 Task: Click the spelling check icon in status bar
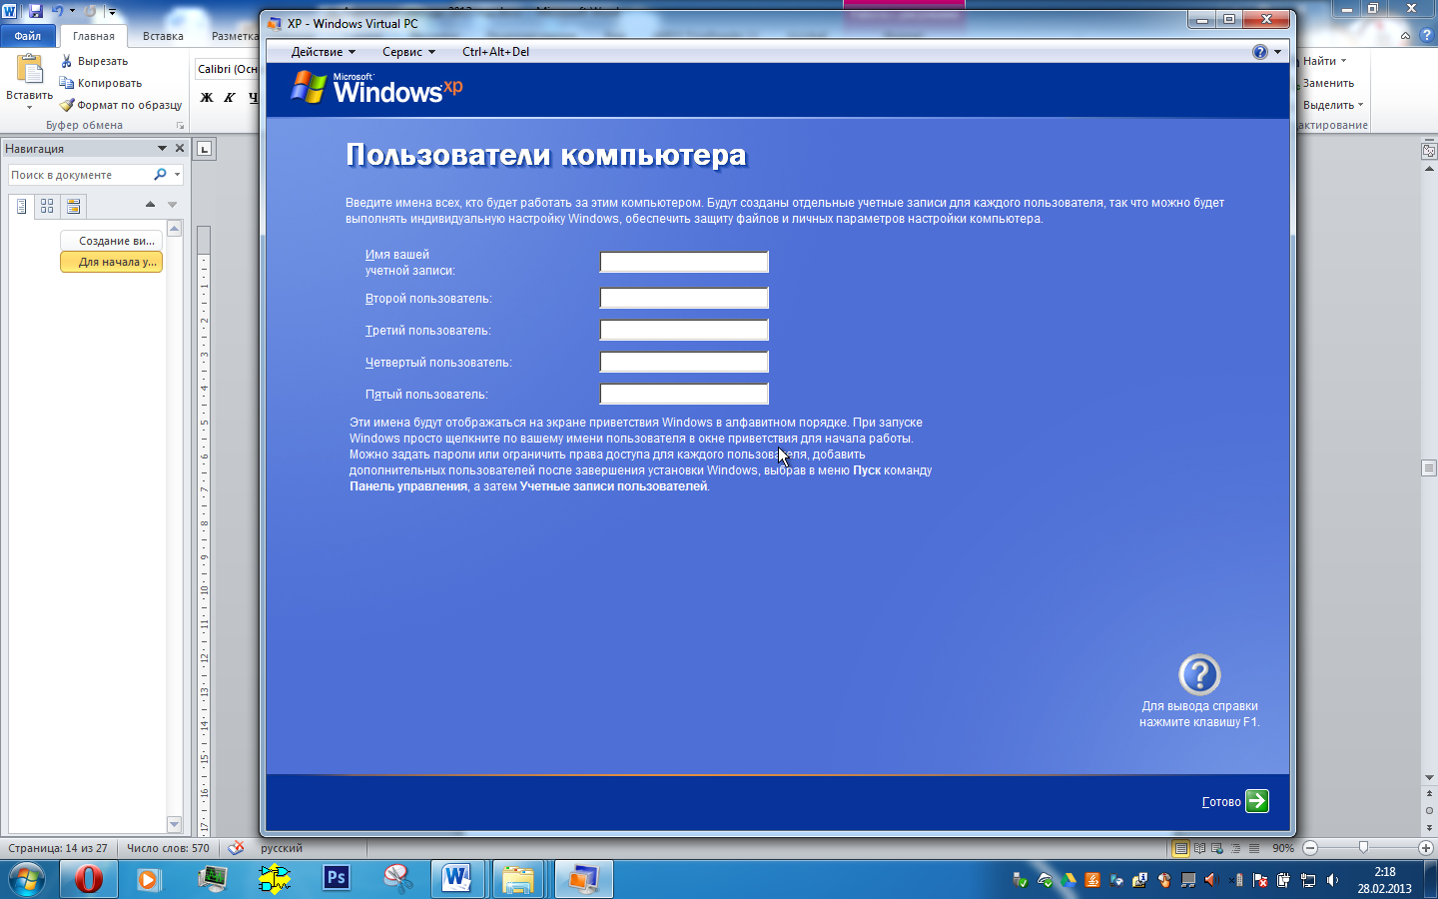click(x=236, y=848)
